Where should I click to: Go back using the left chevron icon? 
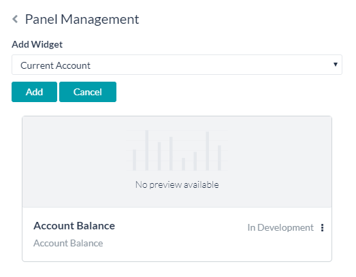pos(15,19)
